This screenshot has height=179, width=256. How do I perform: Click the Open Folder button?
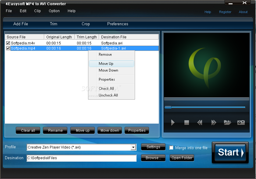[182, 158]
